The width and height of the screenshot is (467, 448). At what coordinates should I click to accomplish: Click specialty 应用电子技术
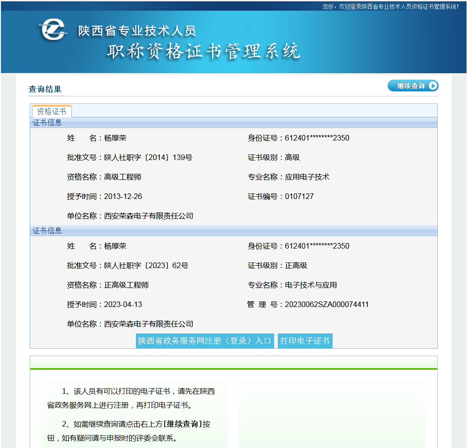pyautogui.click(x=307, y=177)
